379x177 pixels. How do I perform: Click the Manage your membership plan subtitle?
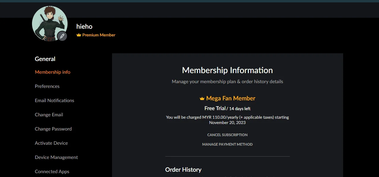pos(227,81)
